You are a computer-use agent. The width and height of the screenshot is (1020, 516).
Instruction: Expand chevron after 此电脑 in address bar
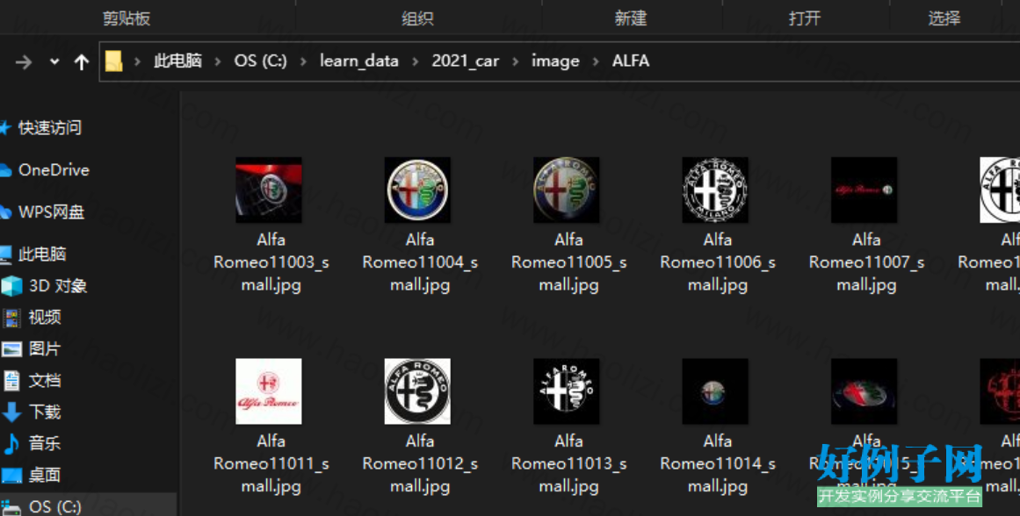pos(218,61)
